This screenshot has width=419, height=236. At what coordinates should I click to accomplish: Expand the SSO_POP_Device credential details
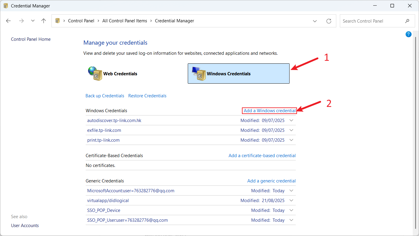pyautogui.click(x=291, y=210)
